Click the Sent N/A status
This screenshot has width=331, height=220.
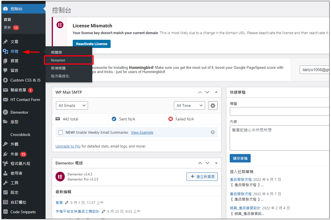127,119
